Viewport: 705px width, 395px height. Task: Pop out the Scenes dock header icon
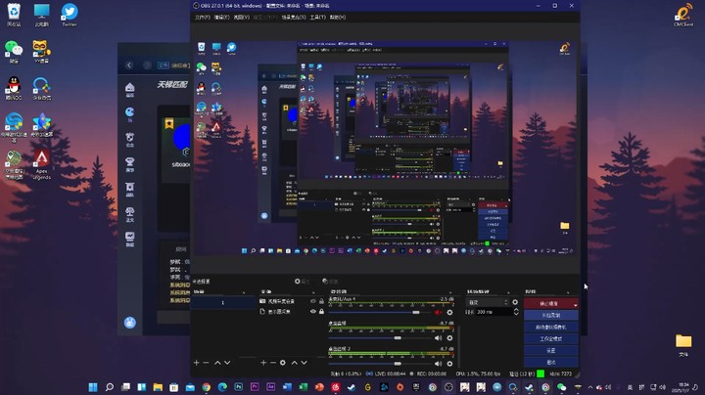244,292
